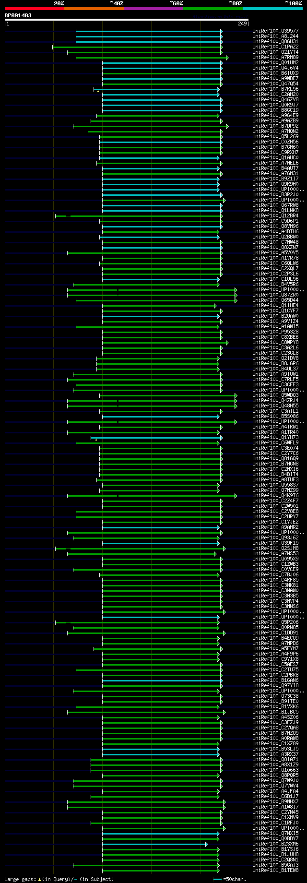Click the UniRef100_A5FYM7 label
This screenshot has width=307, height=883.
coord(275,648)
